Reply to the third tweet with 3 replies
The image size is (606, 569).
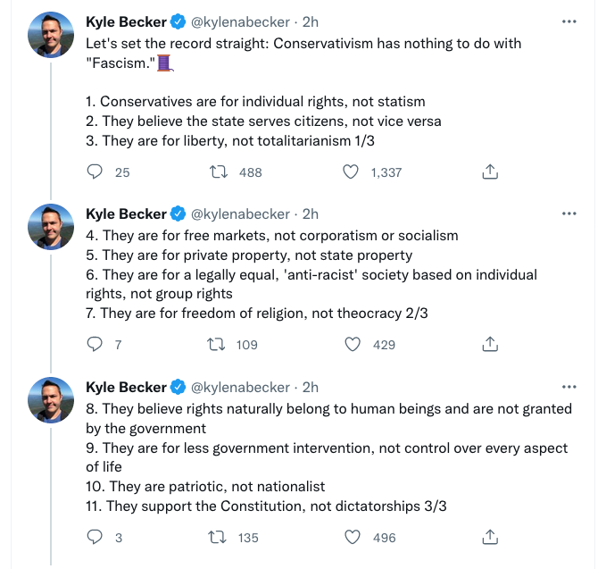[96, 537]
